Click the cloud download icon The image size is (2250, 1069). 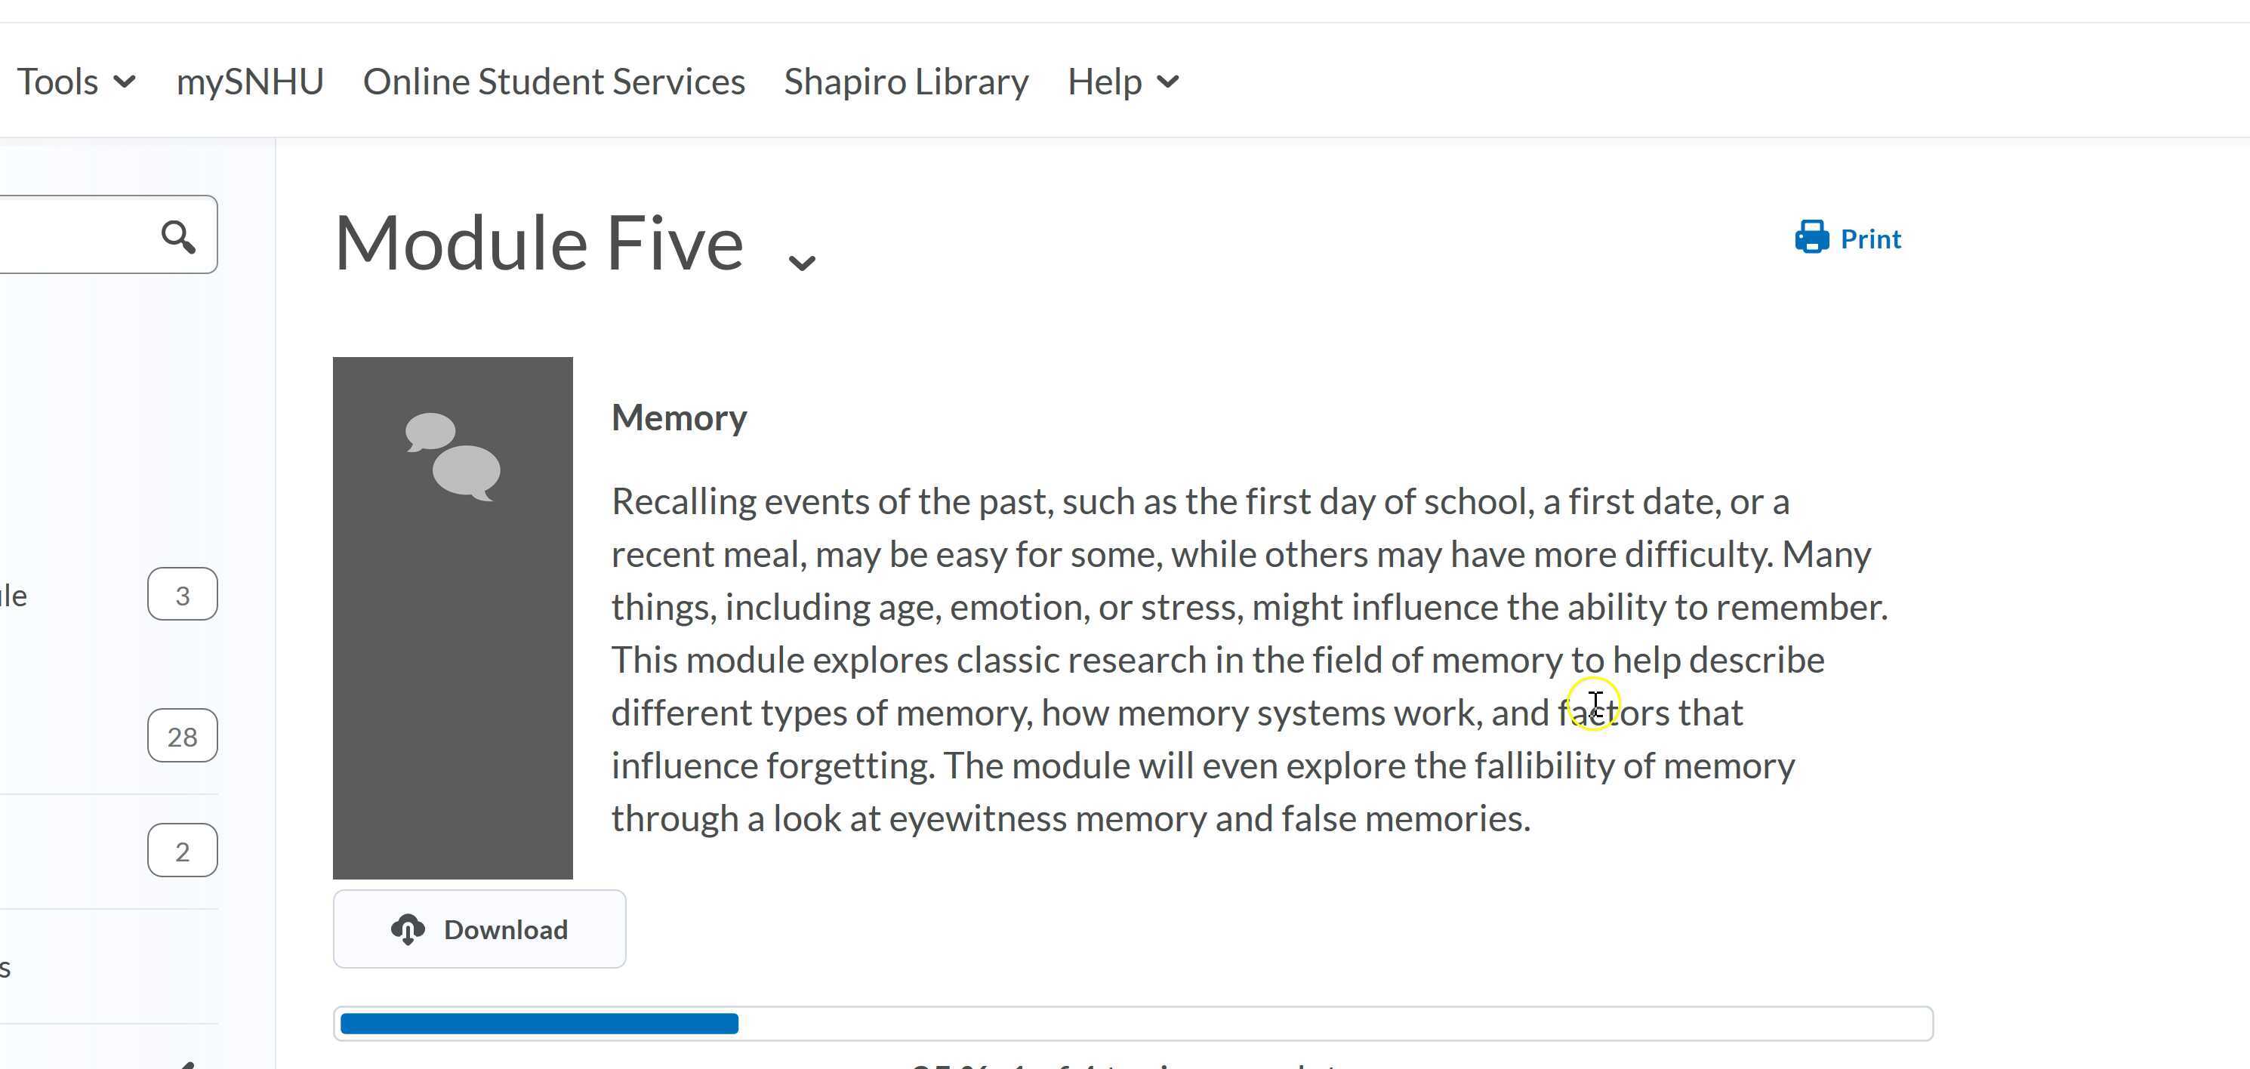(408, 929)
